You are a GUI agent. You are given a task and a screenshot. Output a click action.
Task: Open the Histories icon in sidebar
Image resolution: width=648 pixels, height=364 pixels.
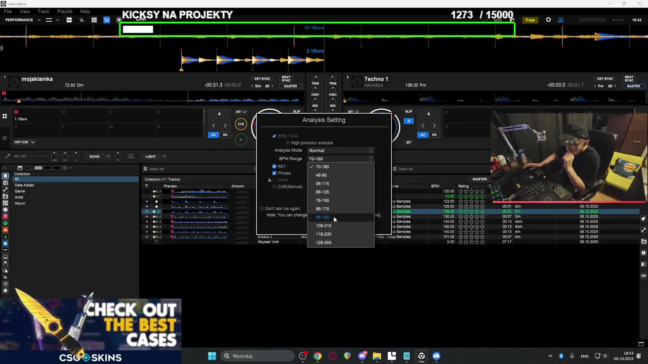6,284
